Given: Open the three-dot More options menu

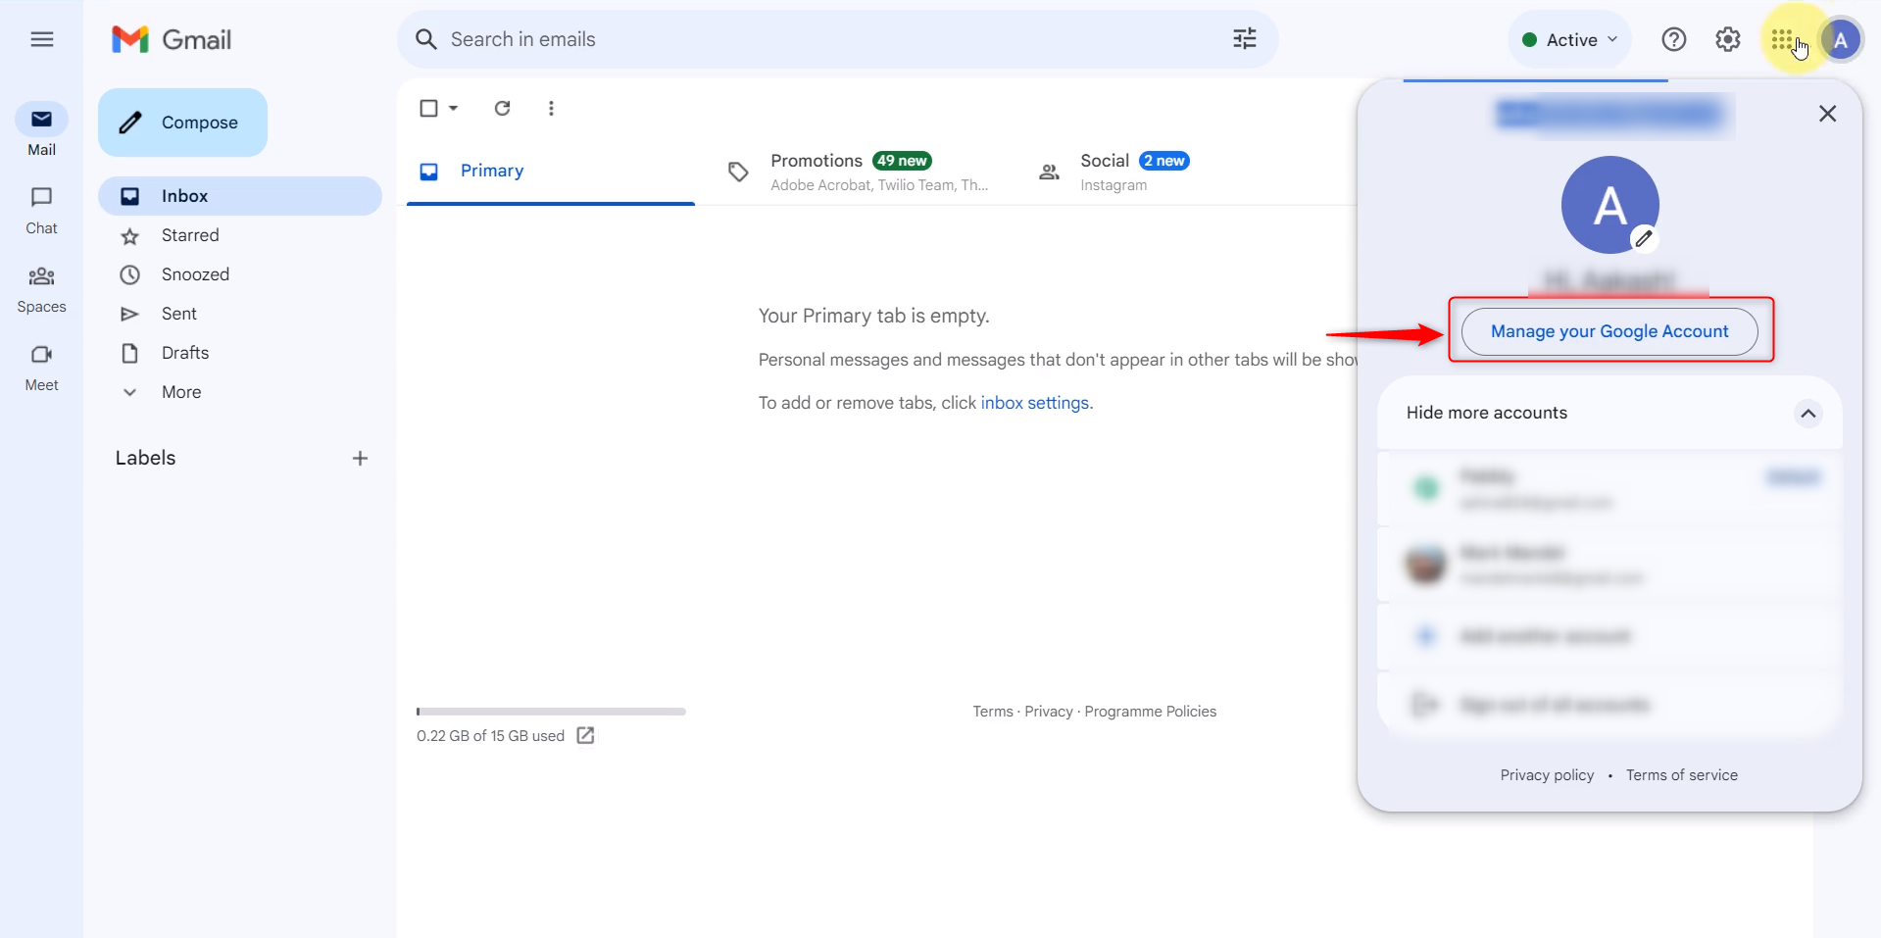Looking at the screenshot, I should 551,108.
